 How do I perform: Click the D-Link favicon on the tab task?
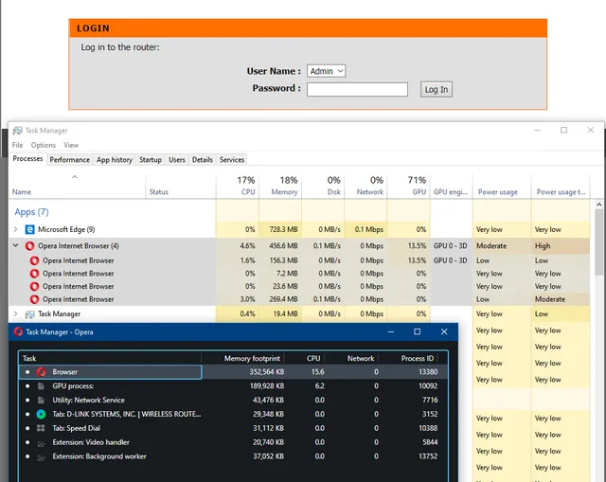[x=41, y=415]
